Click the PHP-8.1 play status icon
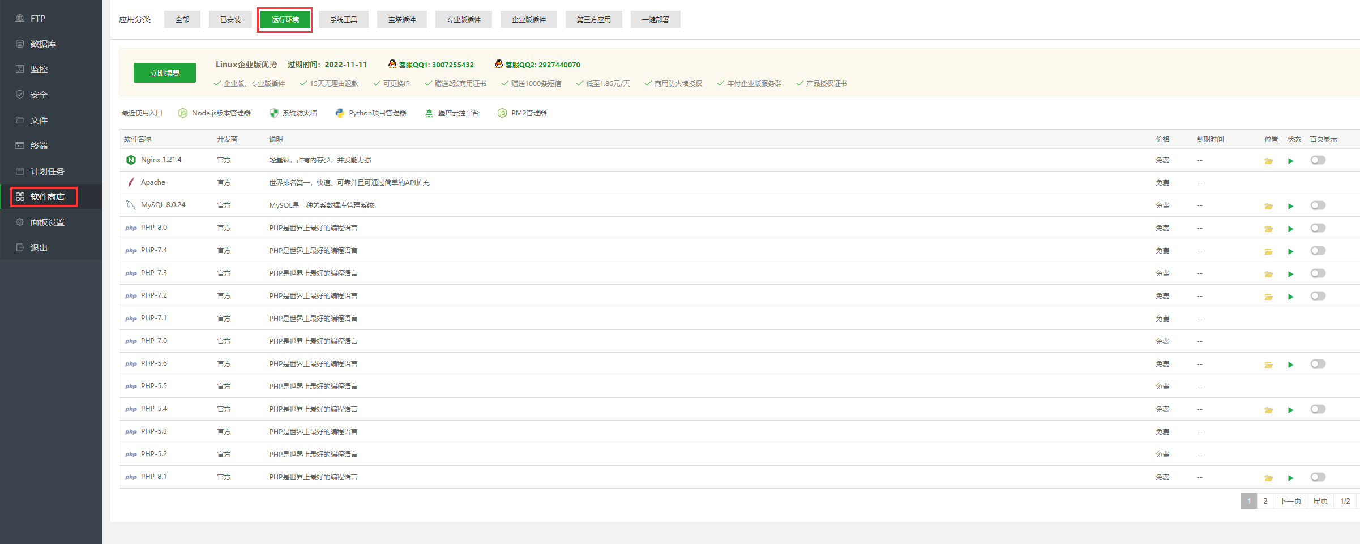1360x544 pixels. tap(1291, 478)
